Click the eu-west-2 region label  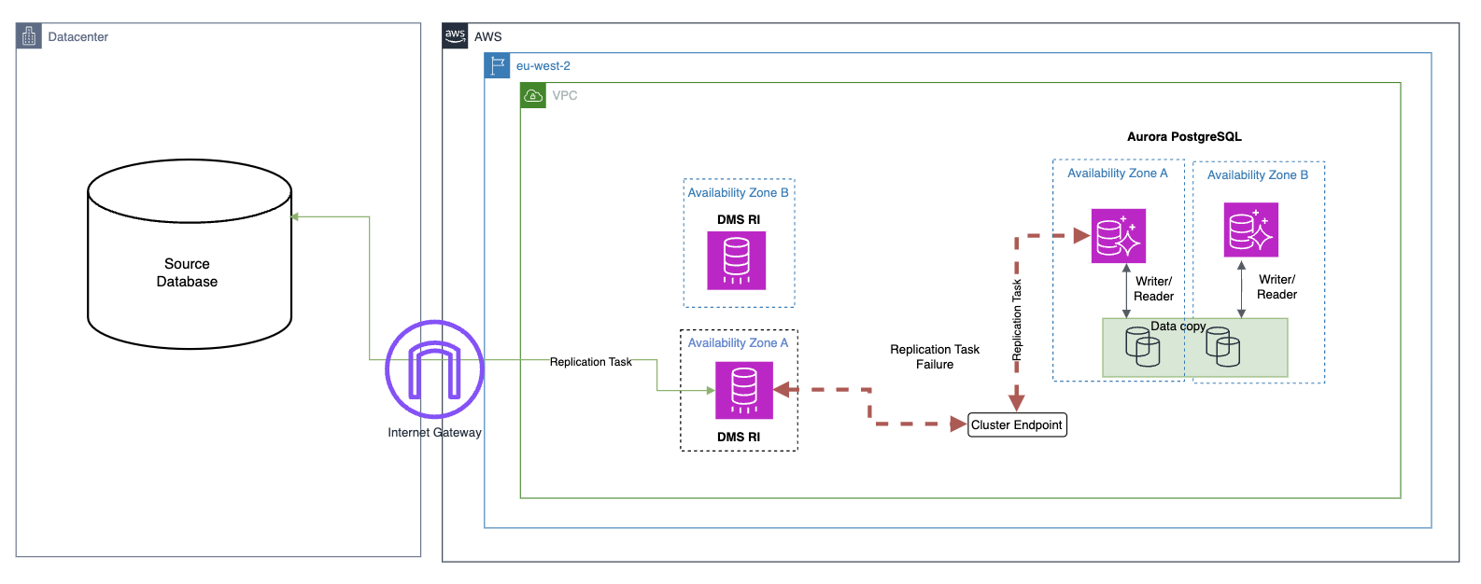coord(543,66)
